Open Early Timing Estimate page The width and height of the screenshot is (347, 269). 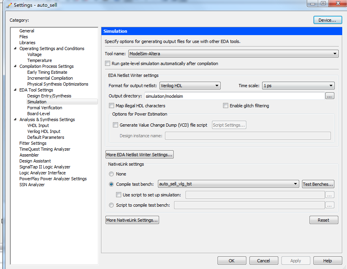point(47,72)
